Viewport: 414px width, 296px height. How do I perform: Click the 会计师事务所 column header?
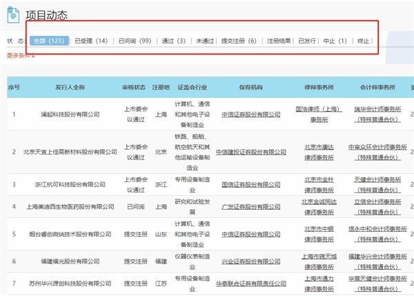pyautogui.click(x=377, y=88)
